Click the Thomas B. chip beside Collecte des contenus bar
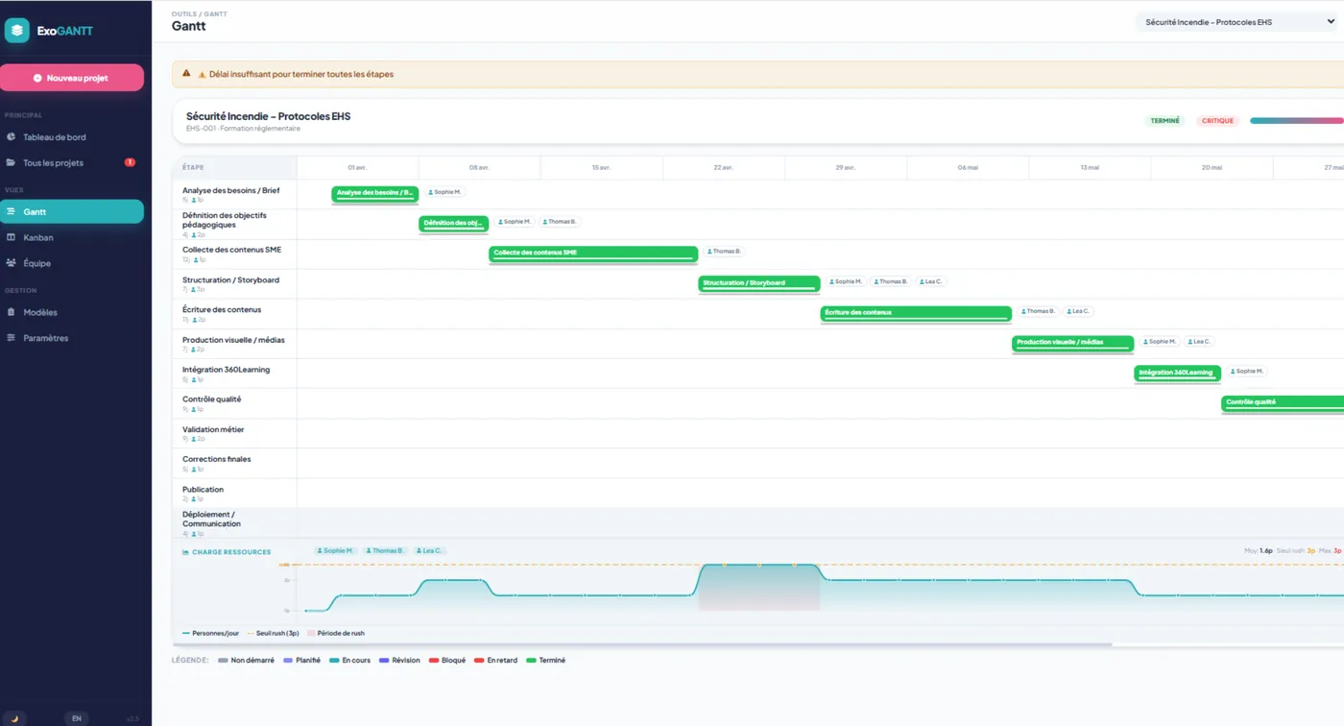This screenshot has height=726, width=1344. point(725,252)
